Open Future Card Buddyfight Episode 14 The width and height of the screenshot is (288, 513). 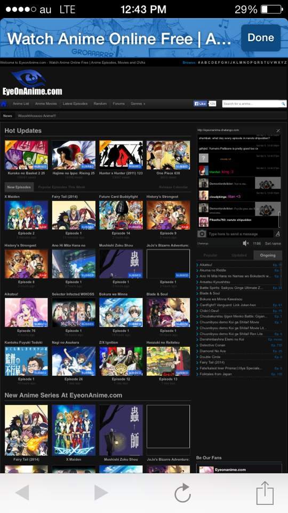click(121, 215)
